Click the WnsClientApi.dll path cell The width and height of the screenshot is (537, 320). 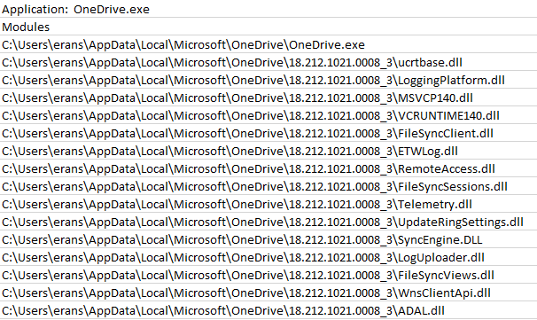point(268,293)
